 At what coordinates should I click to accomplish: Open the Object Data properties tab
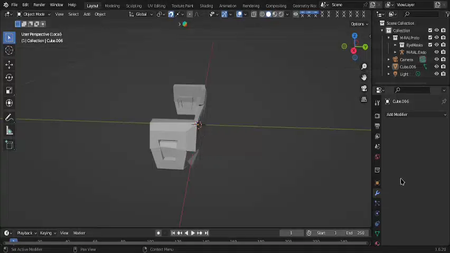(377, 233)
